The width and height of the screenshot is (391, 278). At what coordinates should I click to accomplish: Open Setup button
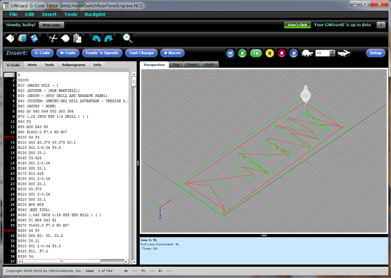click(x=375, y=53)
